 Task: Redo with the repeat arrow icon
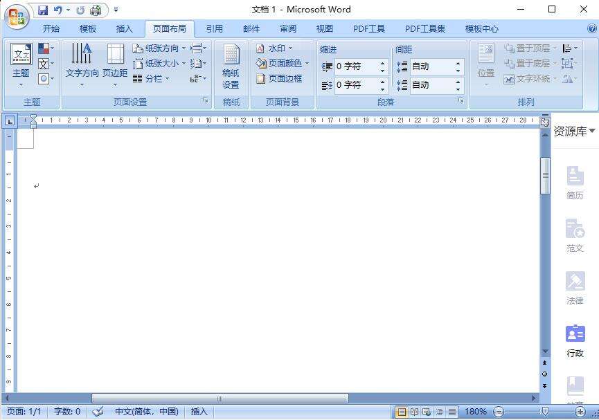(x=80, y=10)
